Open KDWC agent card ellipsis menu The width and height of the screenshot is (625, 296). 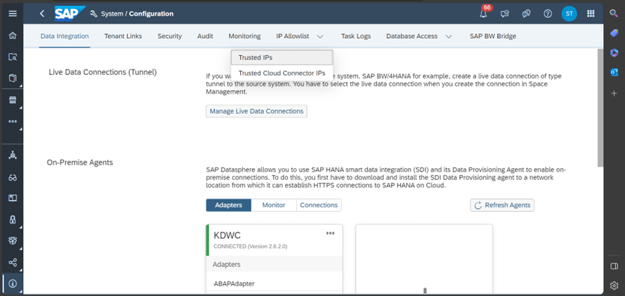(330, 234)
